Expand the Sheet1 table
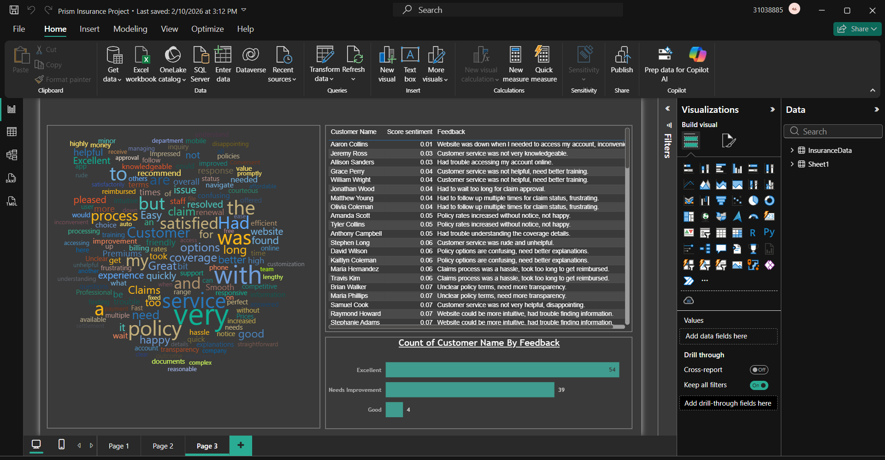The width and height of the screenshot is (885, 460). [x=792, y=164]
